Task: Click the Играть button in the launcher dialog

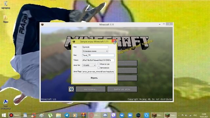Action: pyautogui.click(x=94, y=78)
